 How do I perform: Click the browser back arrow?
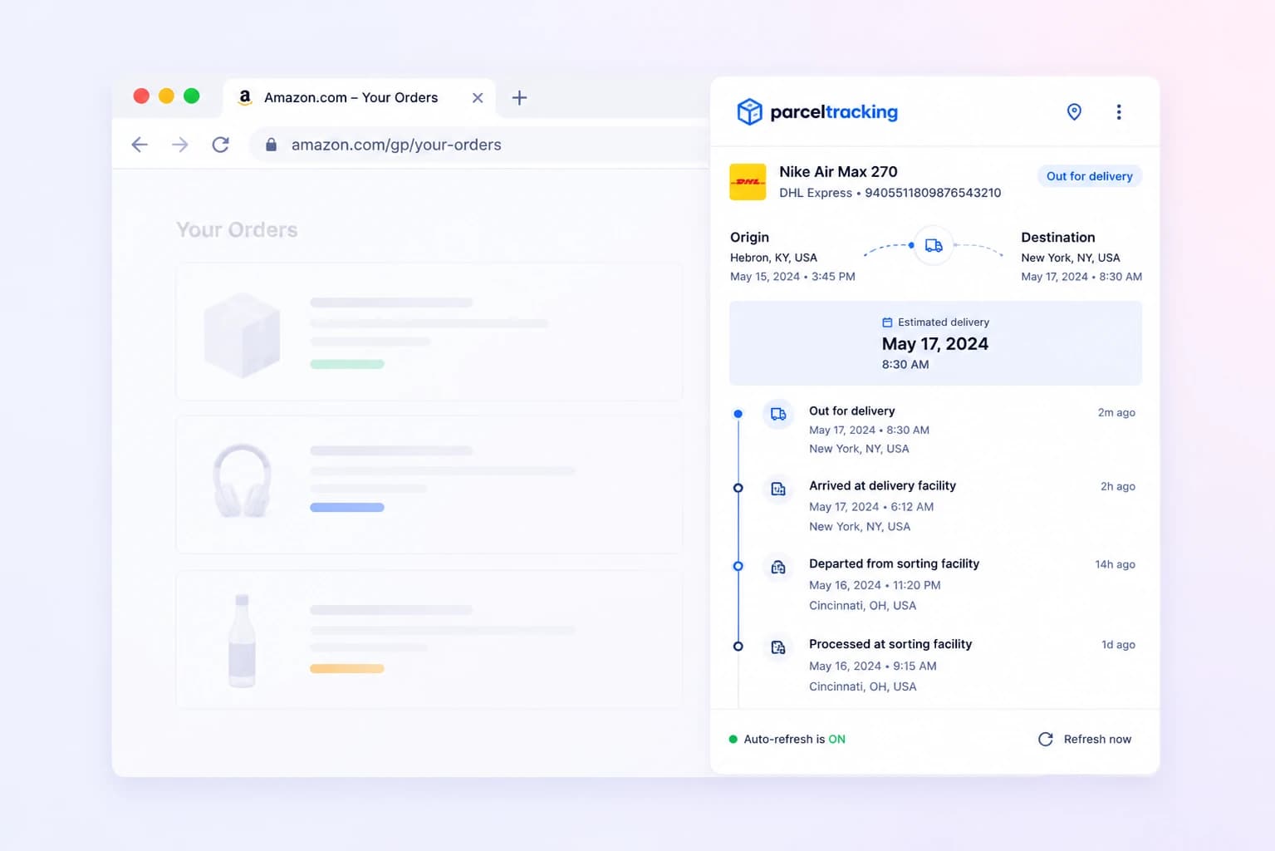140,145
